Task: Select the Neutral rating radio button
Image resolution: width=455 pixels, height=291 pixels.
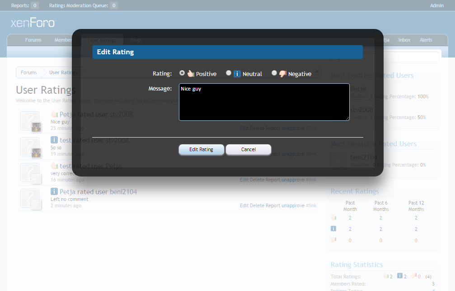Action: click(229, 73)
